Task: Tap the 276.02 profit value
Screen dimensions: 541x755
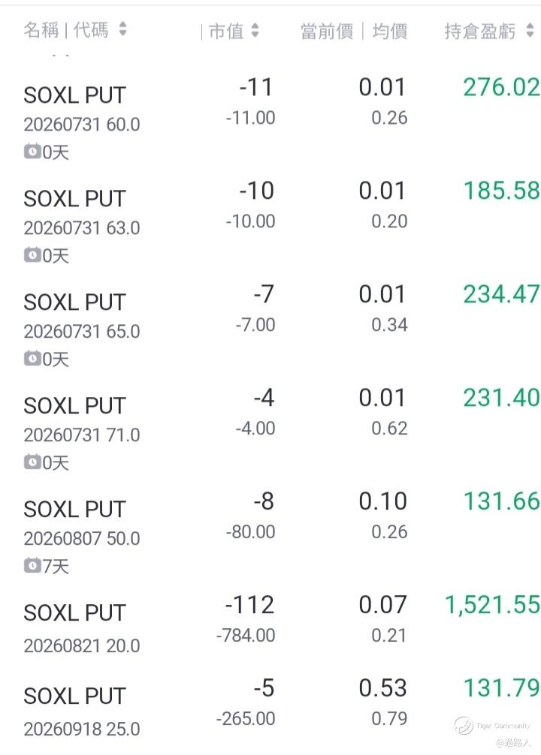Action: [501, 87]
